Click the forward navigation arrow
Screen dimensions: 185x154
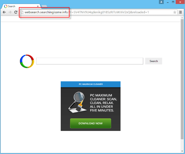tap(10, 12)
